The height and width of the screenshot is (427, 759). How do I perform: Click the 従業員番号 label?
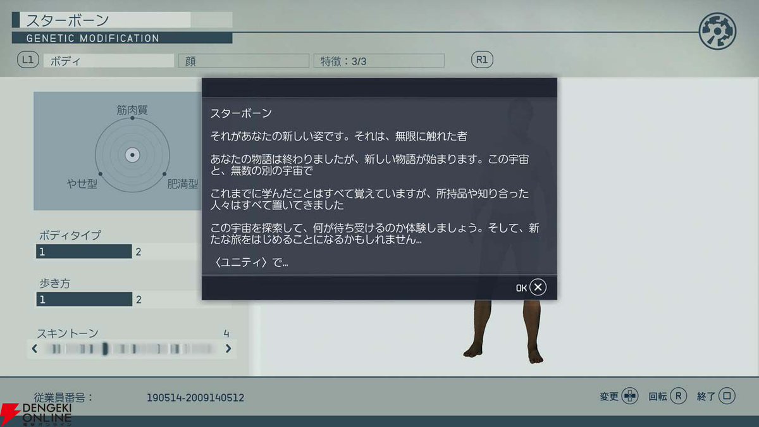[x=65, y=397]
